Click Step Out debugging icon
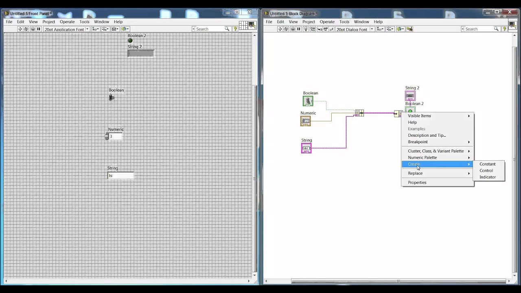The height and width of the screenshot is (293, 521). 331,29
